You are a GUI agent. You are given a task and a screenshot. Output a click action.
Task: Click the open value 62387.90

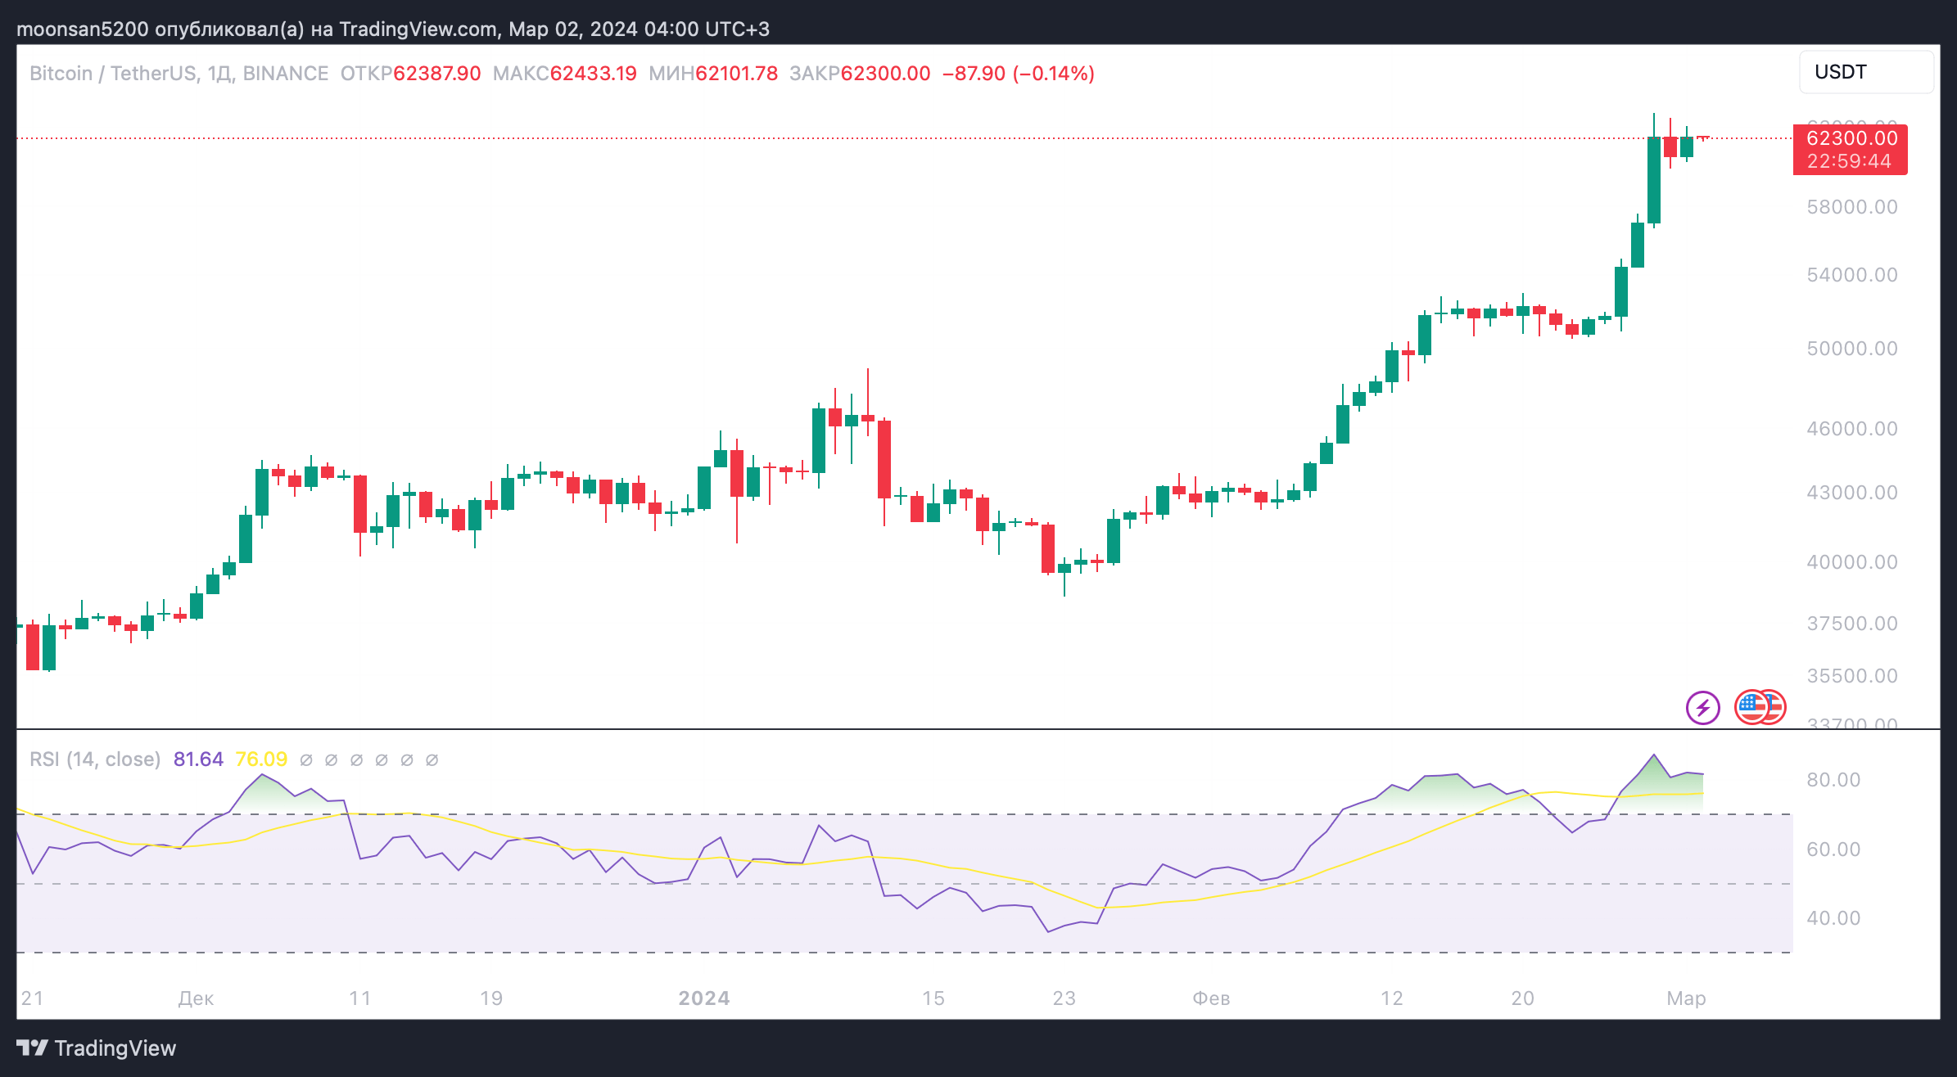(437, 74)
